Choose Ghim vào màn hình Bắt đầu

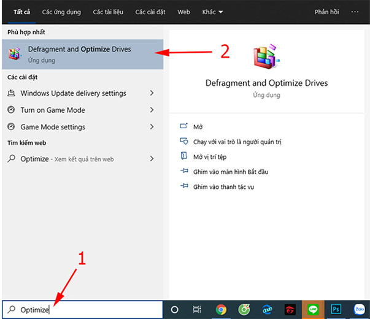(x=231, y=172)
